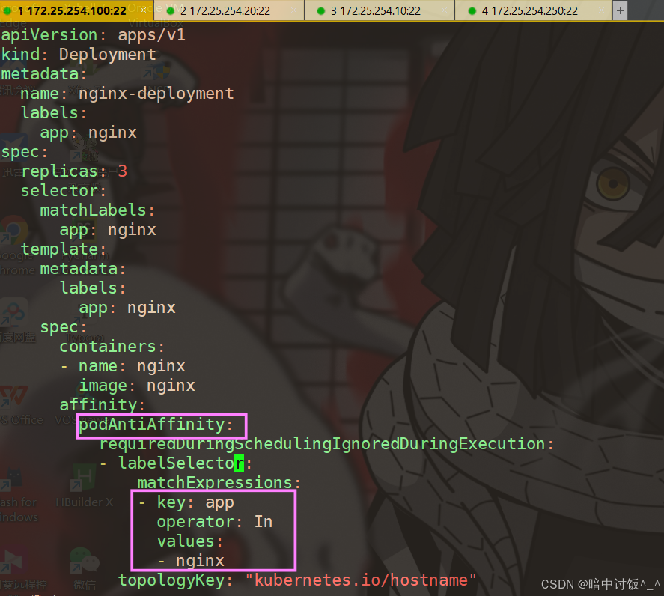This screenshot has height=596, width=664.
Task: Switch to session tab 2 172.25.254.20:22
Action: 228,10
